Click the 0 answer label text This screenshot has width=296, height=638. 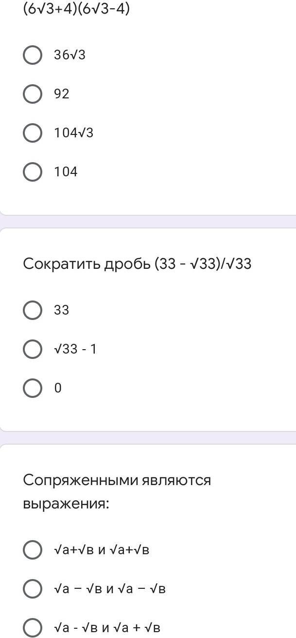(x=58, y=388)
